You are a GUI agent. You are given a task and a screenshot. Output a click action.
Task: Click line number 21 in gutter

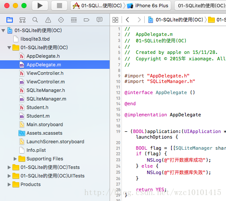pos(118,148)
